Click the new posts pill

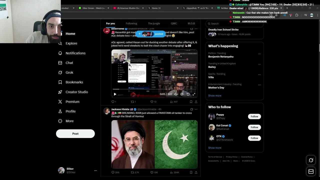pos(151,34)
